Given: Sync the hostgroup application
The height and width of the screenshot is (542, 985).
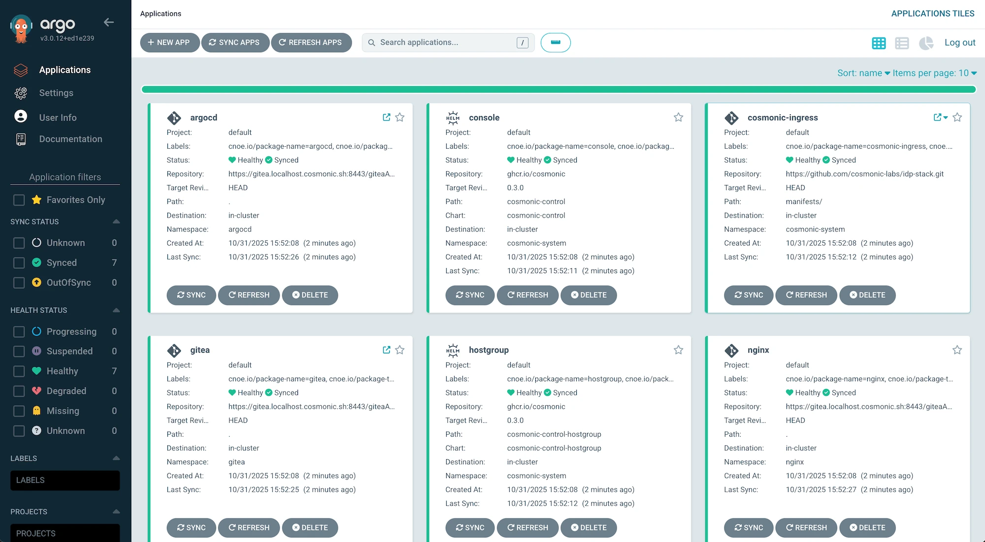Looking at the screenshot, I should pos(470,527).
